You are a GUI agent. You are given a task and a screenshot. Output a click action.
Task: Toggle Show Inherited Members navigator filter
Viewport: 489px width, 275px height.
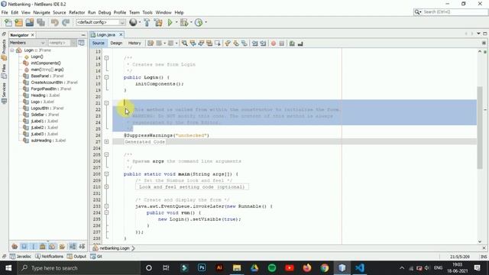pyautogui.click(x=15, y=246)
